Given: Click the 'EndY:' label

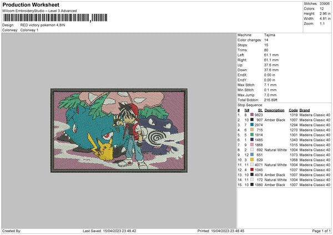Looking at the screenshot, I should tap(243, 80).
